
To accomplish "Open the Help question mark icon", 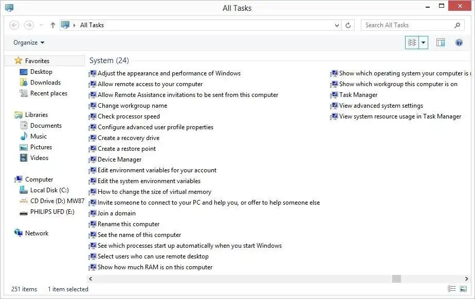I will coord(459,43).
